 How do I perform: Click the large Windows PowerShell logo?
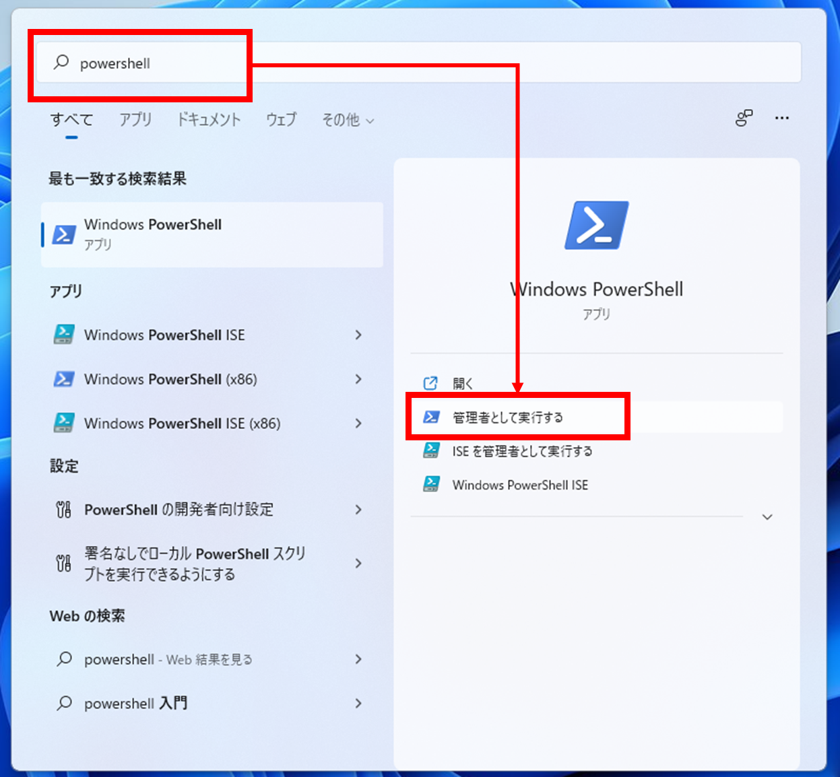tap(596, 225)
